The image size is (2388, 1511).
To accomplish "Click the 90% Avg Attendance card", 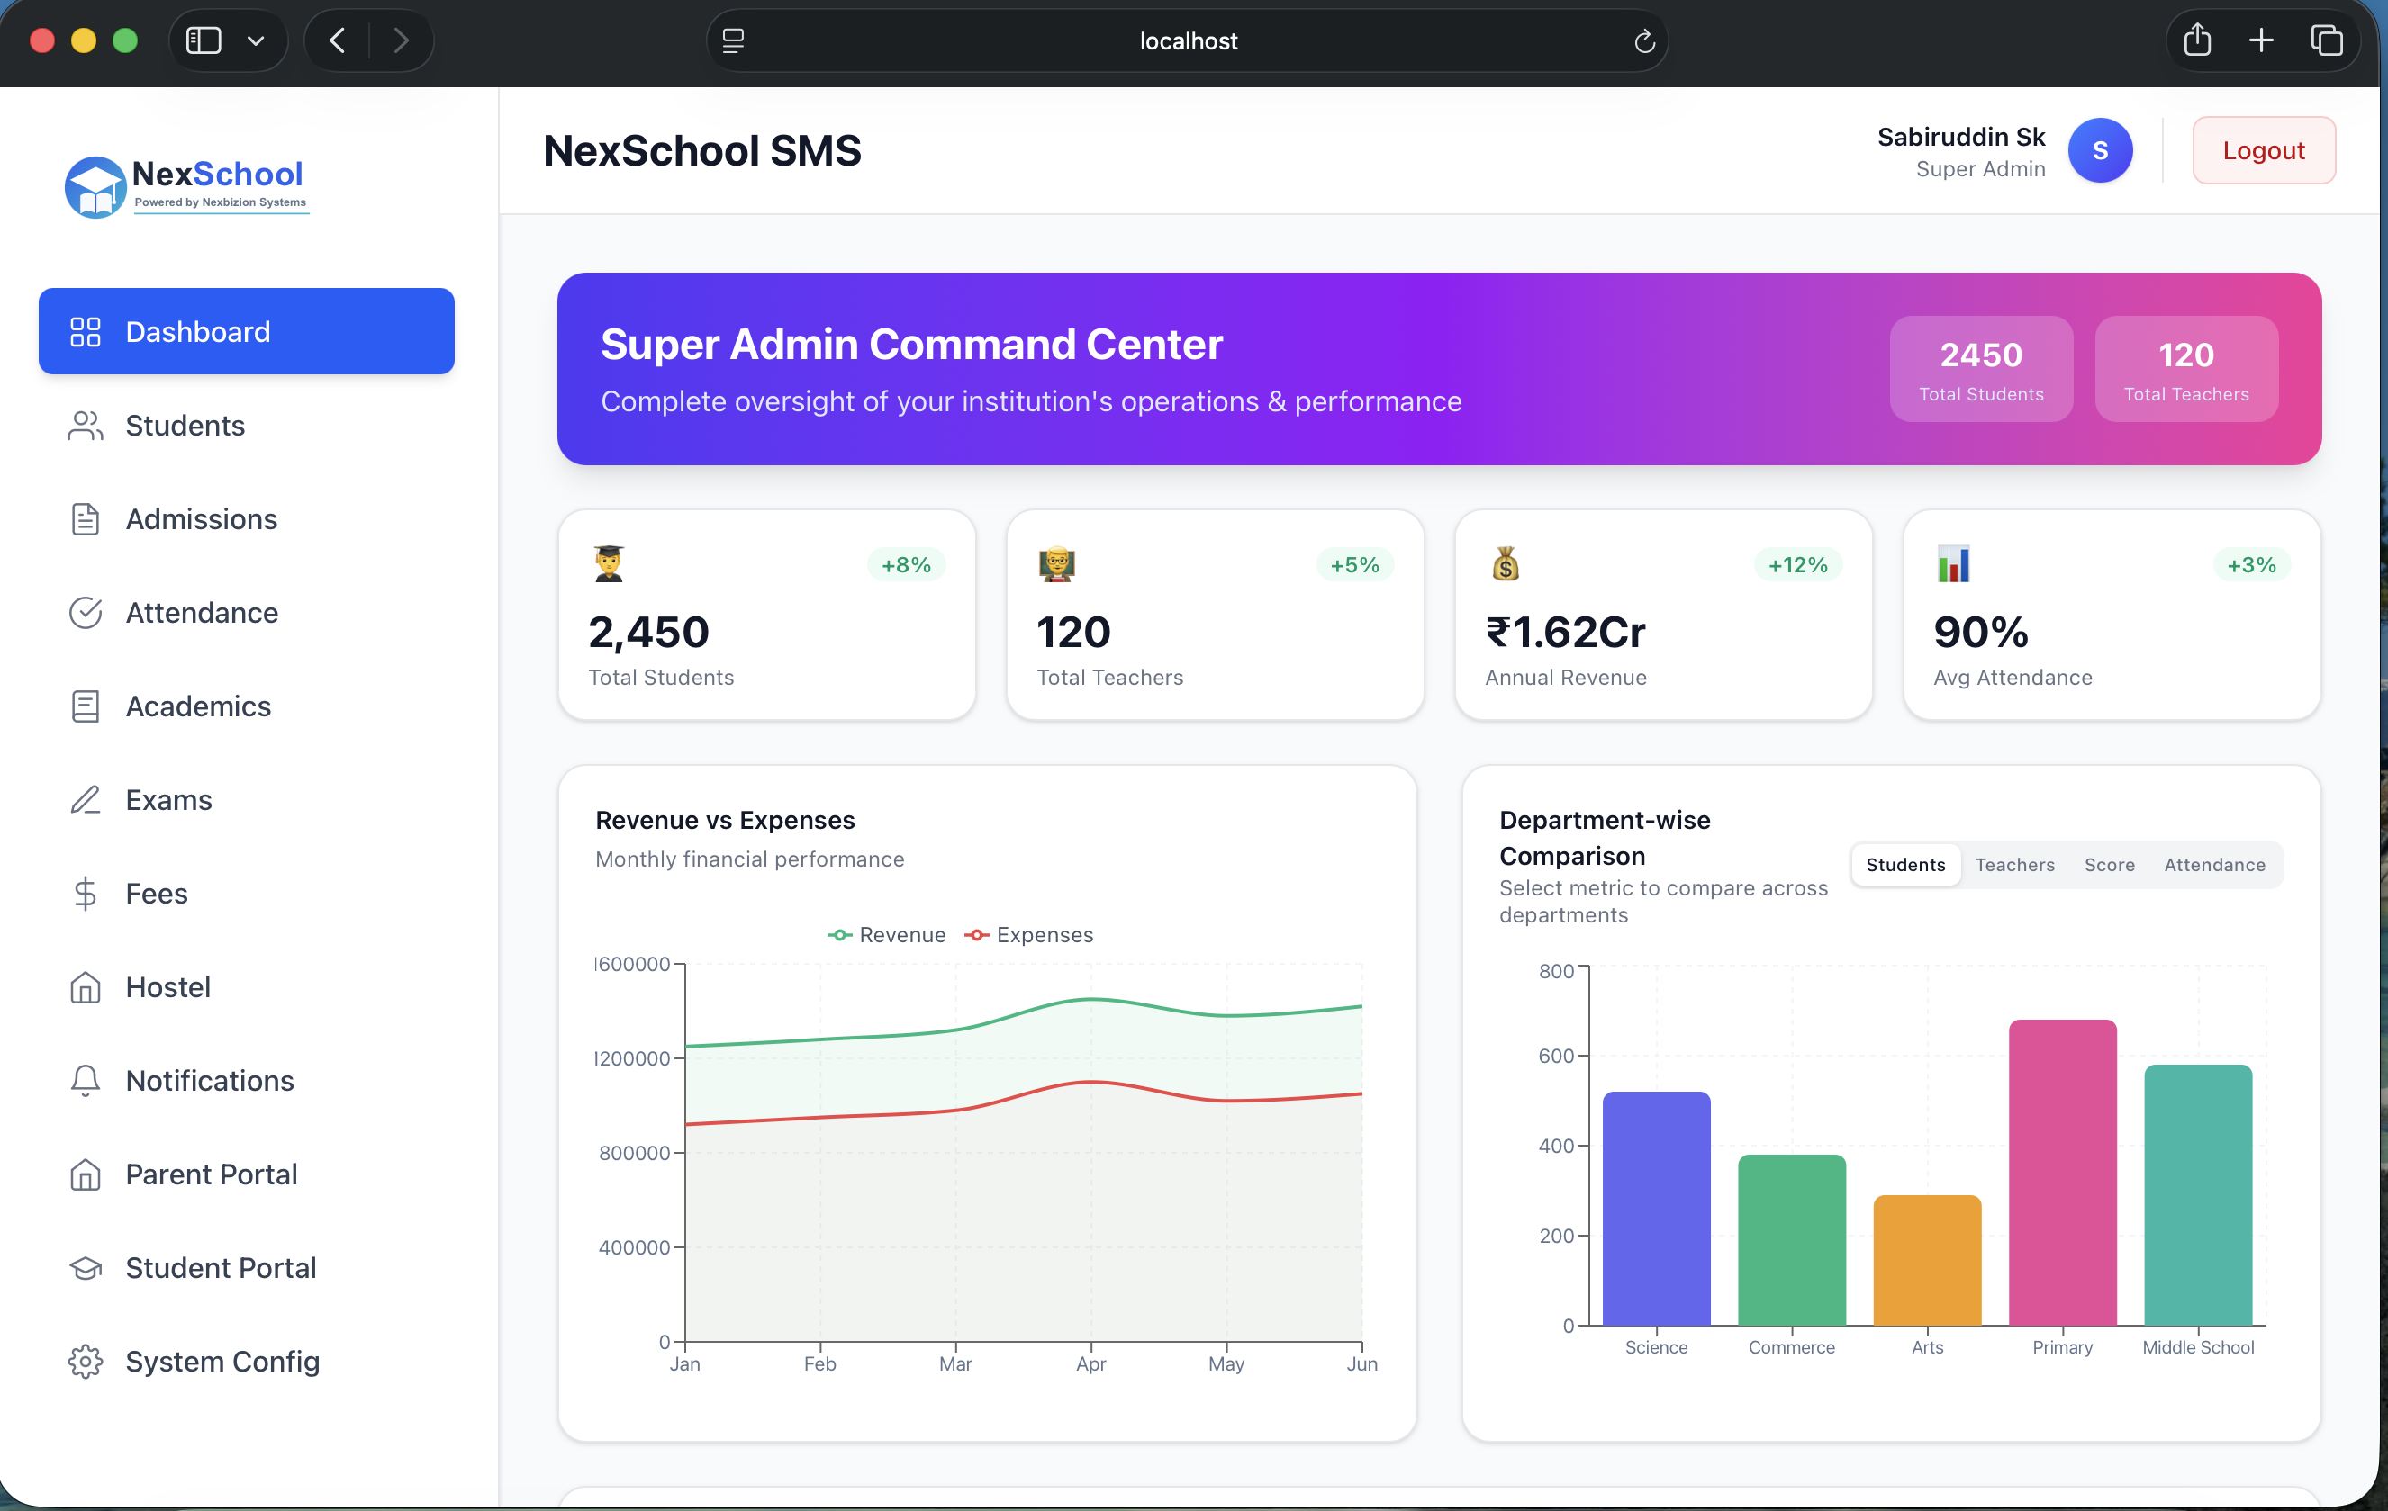I will (x=2112, y=615).
